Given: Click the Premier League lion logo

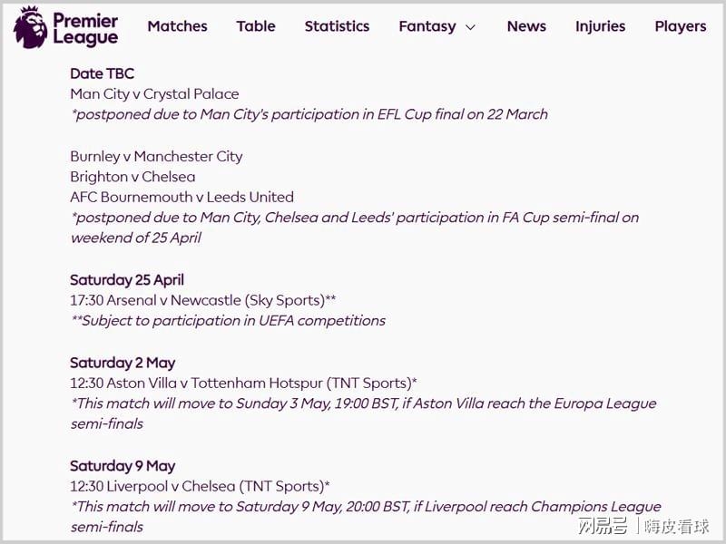Looking at the screenshot, I should pos(30,27).
